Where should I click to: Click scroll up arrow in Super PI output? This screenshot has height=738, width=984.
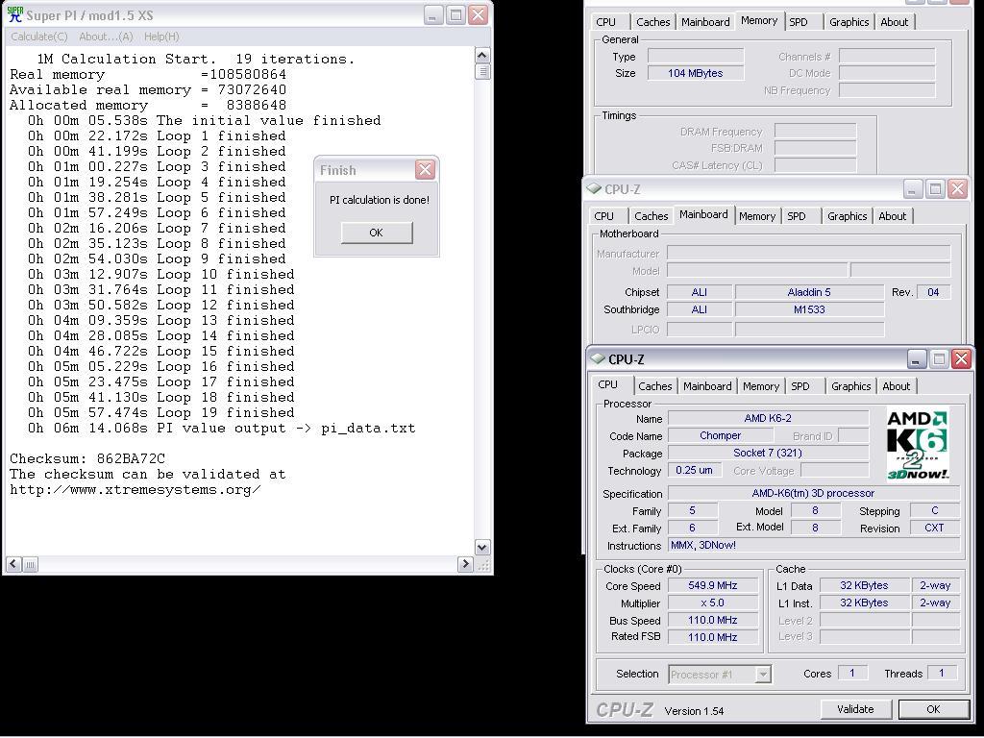pyautogui.click(x=482, y=55)
